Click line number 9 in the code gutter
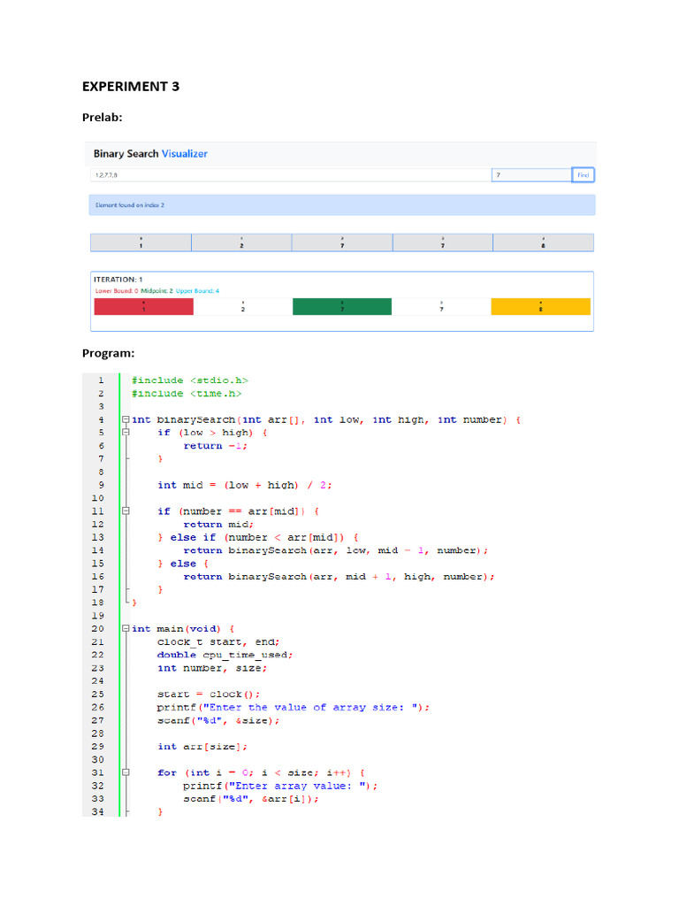 [101, 485]
